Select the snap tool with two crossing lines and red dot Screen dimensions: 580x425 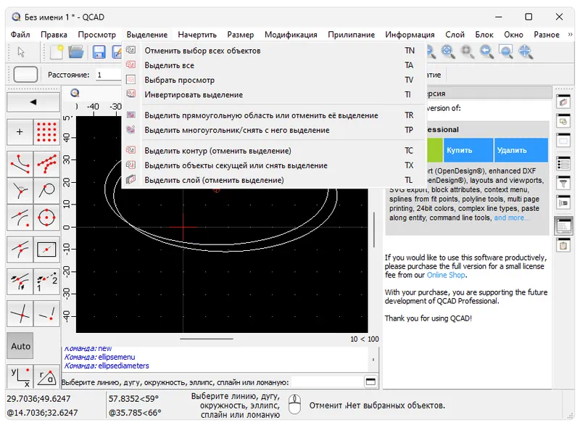pos(20,313)
